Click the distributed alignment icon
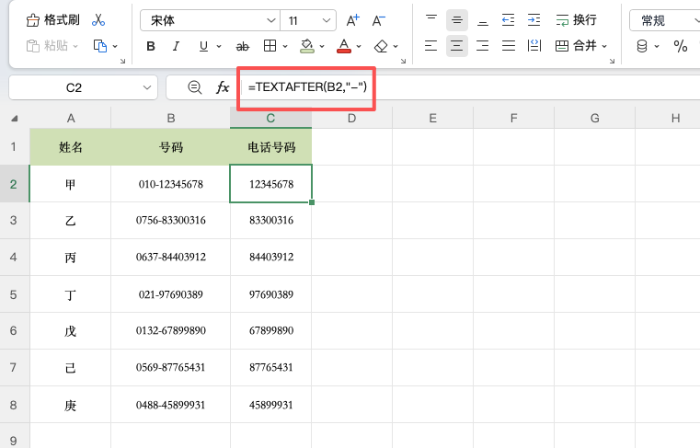 [534, 46]
